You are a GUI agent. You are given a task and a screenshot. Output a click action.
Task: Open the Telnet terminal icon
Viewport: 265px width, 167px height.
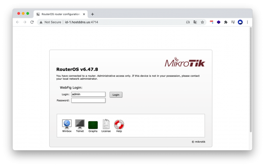[x=80, y=124]
